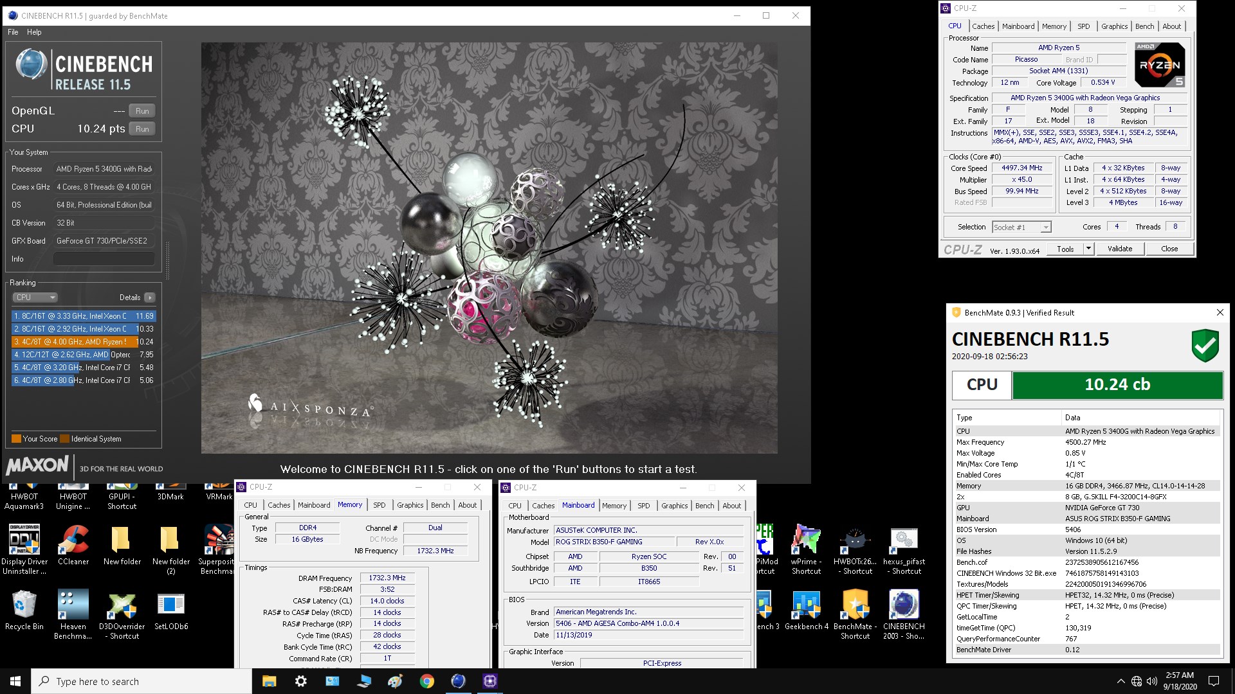The image size is (1235, 694).
Task: Open the CPU ranking type dropdown in Cinebench
Action: (35, 298)
